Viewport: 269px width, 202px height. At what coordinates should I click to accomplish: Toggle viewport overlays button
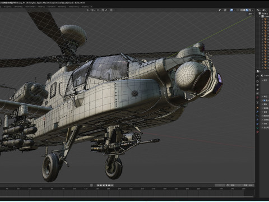231,10
